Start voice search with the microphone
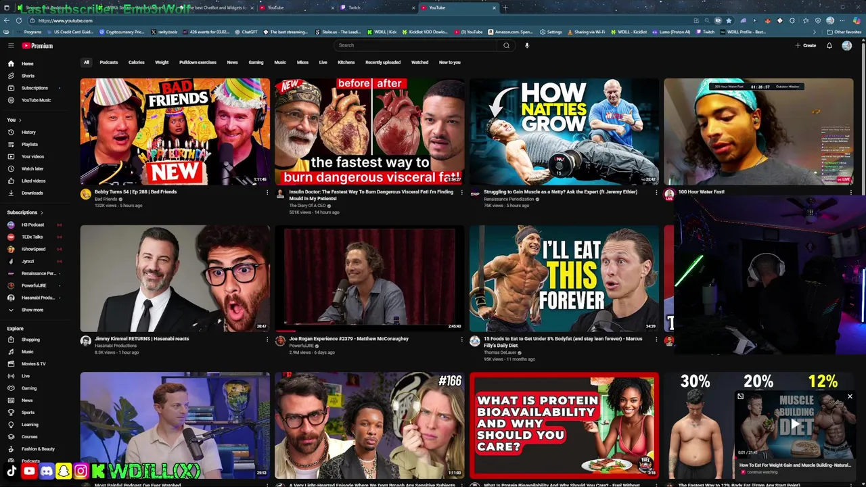This screenshot has height=487, width=866. click(x=526, y=45)
